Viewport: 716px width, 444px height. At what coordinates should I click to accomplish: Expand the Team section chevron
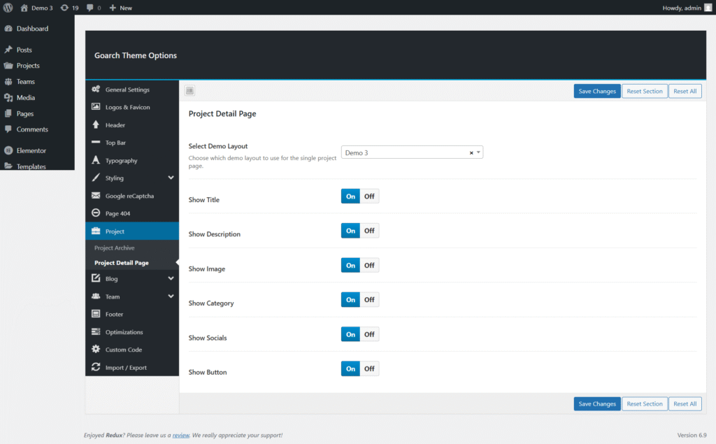coord(171,296)
